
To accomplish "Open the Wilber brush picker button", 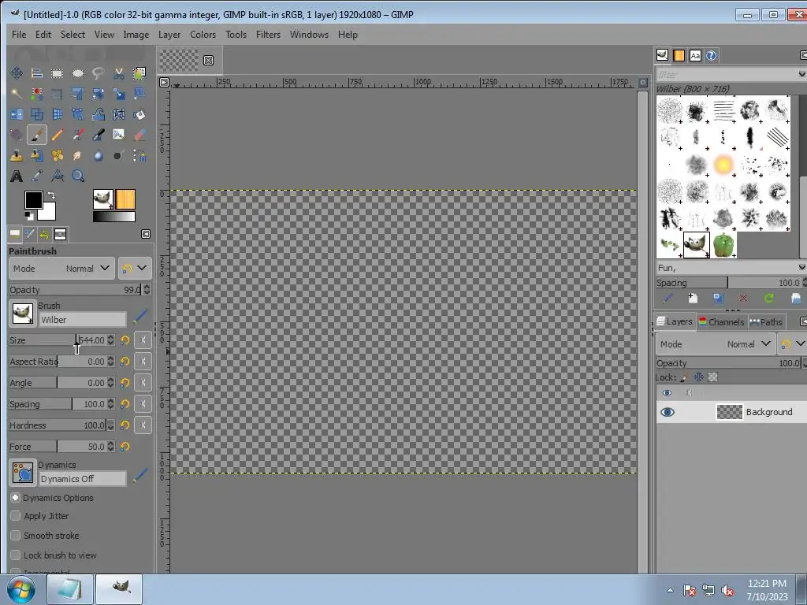I will click(23, 314).
